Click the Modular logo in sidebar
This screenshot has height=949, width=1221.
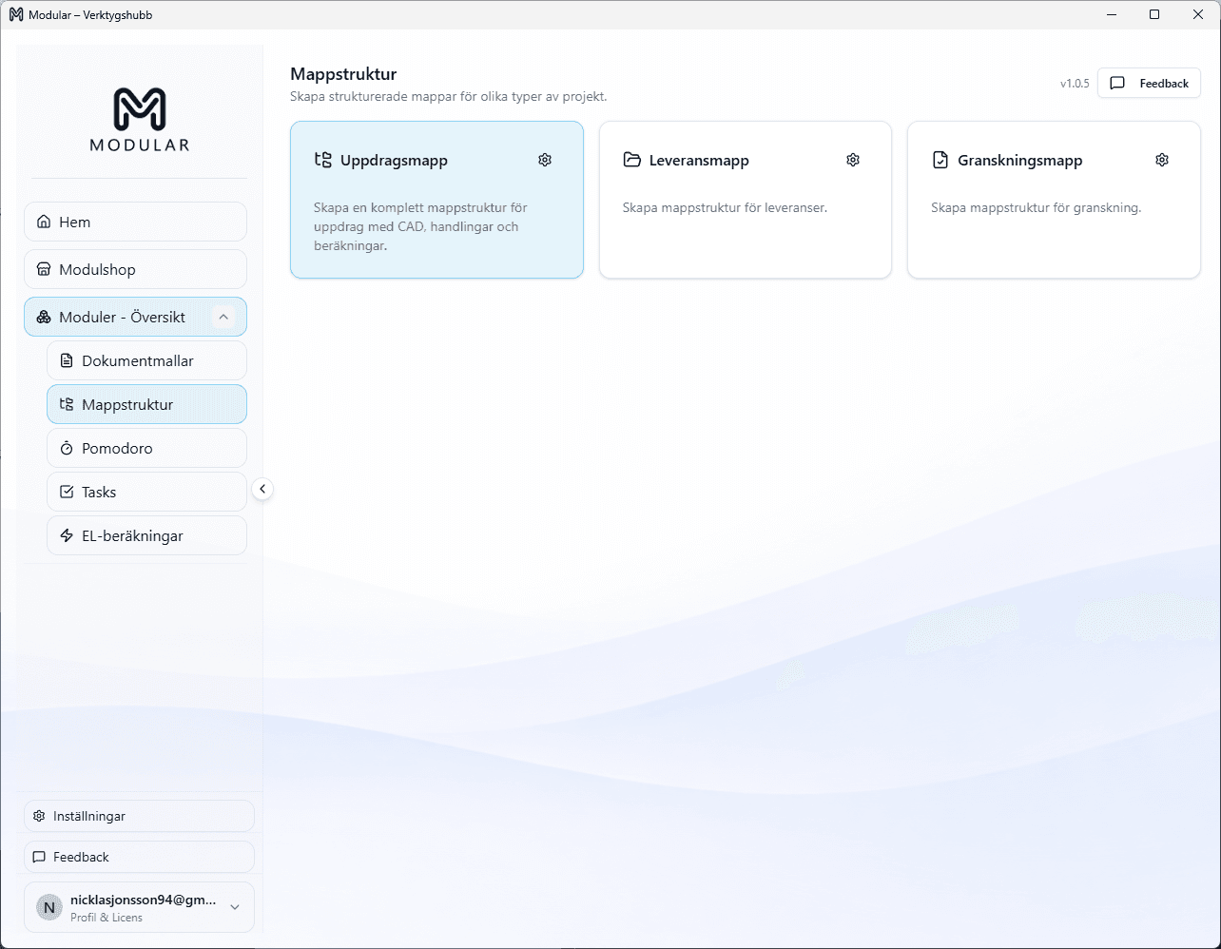pyautogui.click(x=140, y=120)
